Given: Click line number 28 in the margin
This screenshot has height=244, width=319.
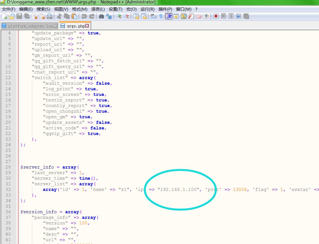Looking at the screenshot, I should click(8, 167).
